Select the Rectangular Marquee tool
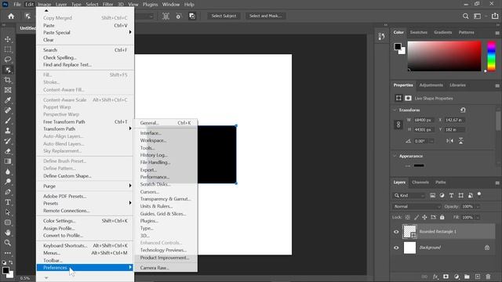Screen dimensions: 502x282 8,49
